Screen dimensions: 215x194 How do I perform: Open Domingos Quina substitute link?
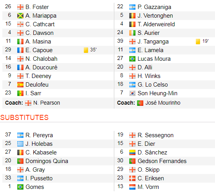tap(47, 161)
